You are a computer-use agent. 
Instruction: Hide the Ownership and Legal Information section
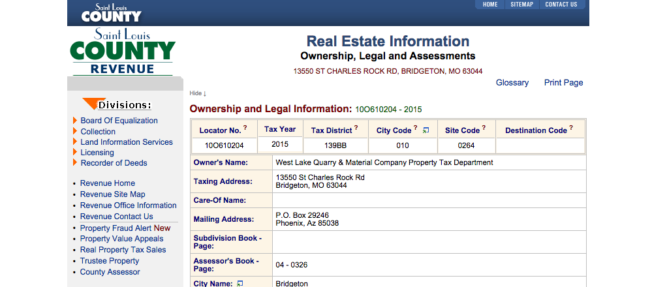coord(198,93)
